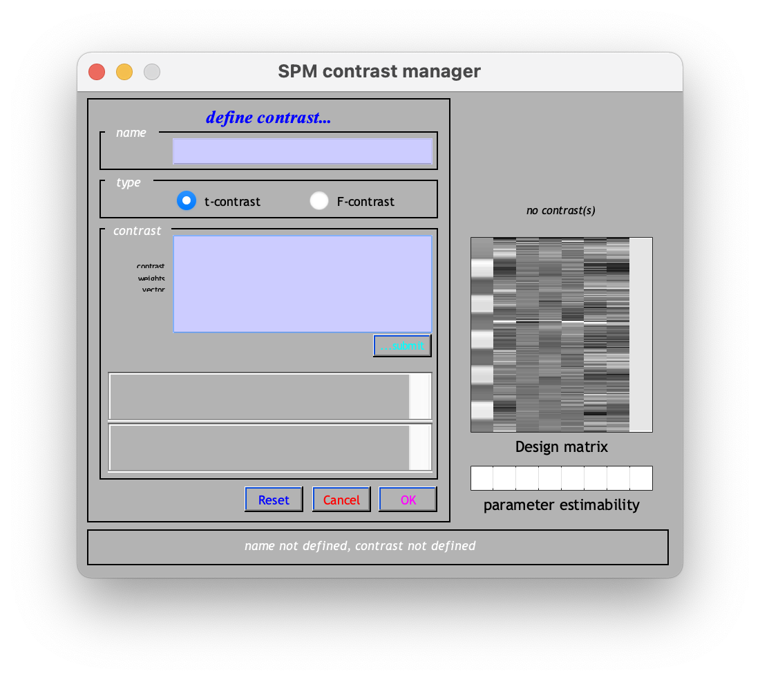Minimize the SPM contrast manager window

pyautogui.click(x=124, y=72)
